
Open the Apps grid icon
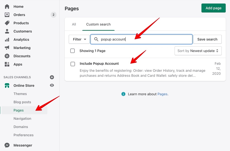click(7, 64)
